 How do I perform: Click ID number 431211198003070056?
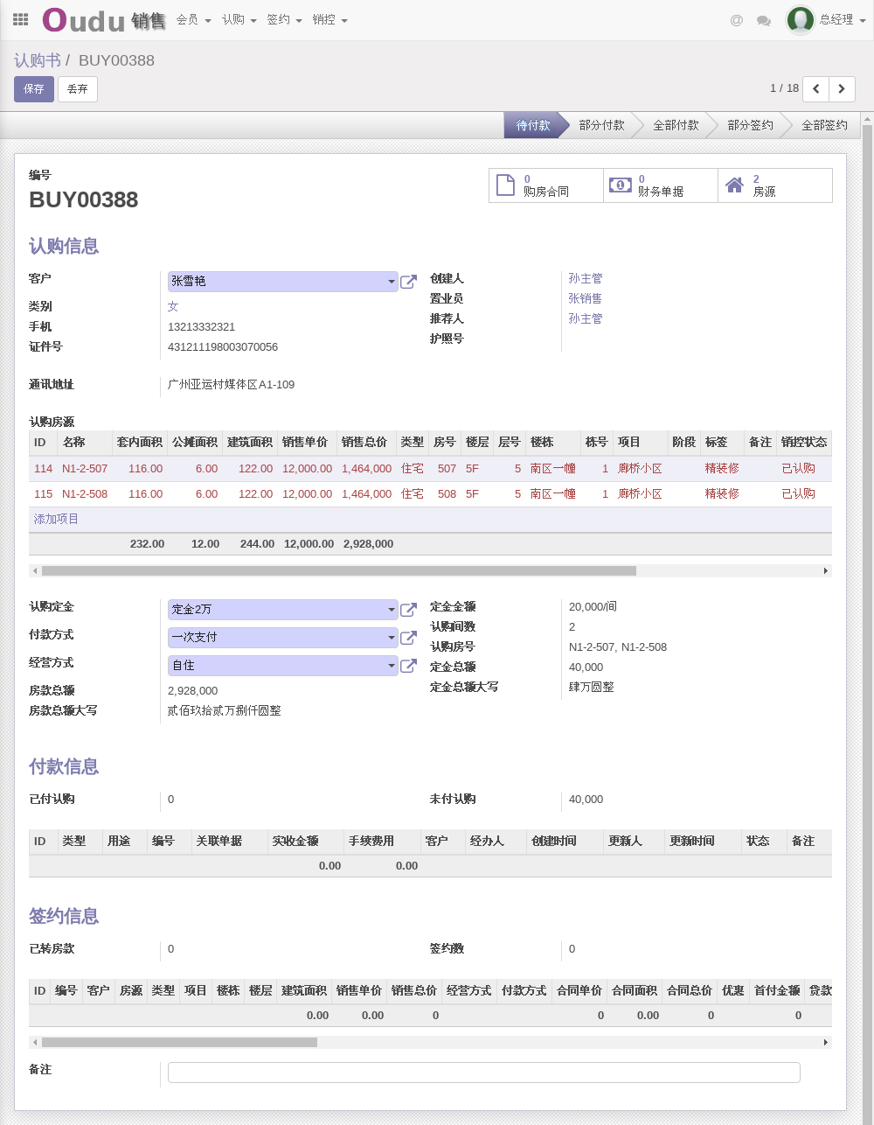[223, 346]
